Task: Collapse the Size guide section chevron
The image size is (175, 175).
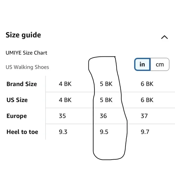Action: [x=164, y=37]
